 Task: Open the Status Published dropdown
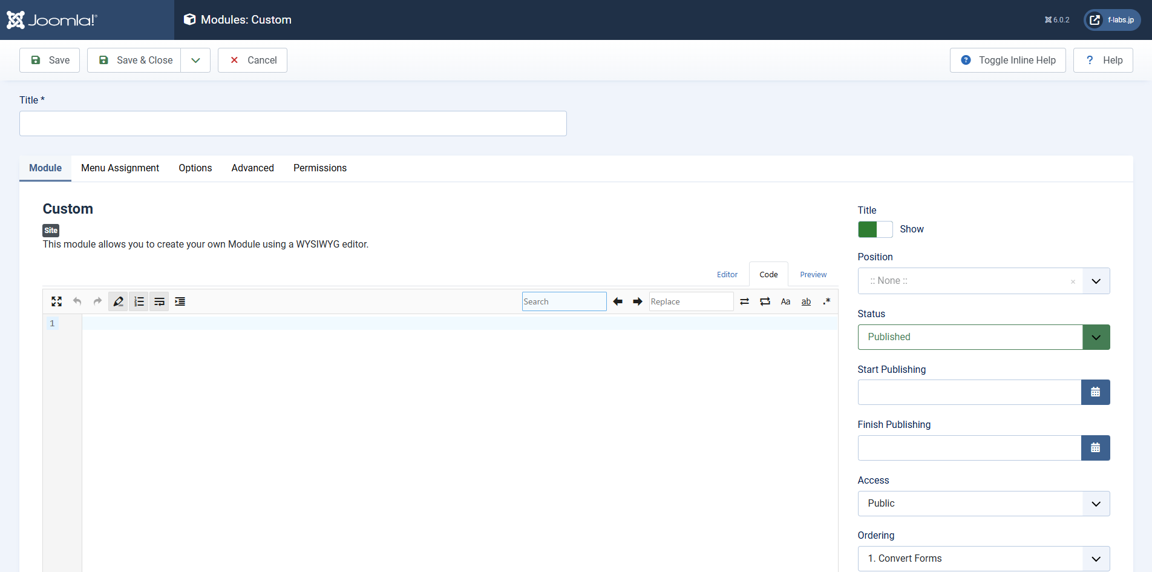[x=983, y=337]
